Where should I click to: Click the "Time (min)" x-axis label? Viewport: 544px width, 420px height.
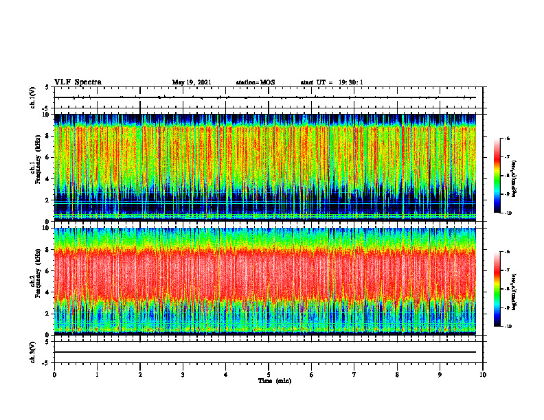pos(275,381)
